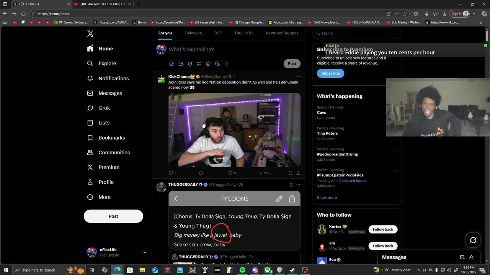Open the GIF picker in composer
This screenshot has height=275, width=490.
click(181, 64)
